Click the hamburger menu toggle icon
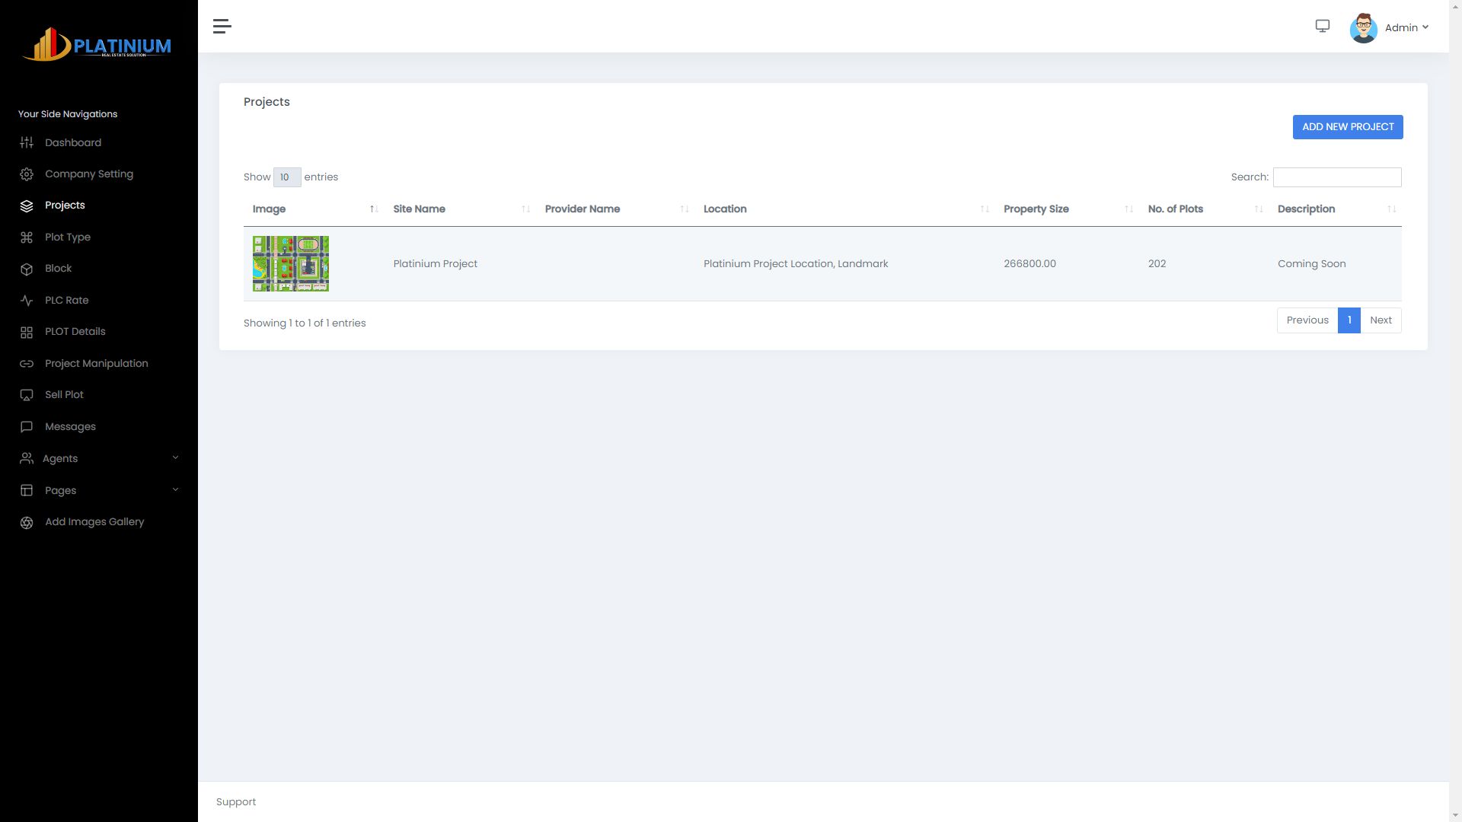The width and height of the screenshot is (1462, 822). (x=222, y=27)
